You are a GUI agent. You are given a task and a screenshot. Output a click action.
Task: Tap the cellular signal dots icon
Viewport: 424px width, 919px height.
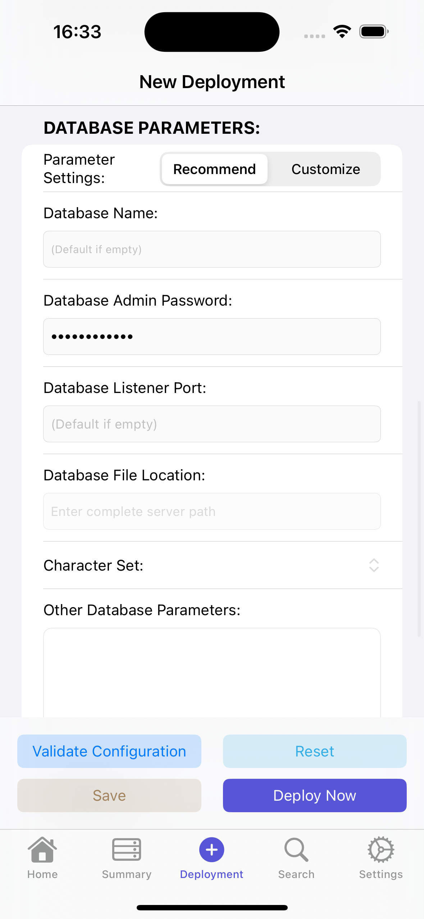[315, 36]
